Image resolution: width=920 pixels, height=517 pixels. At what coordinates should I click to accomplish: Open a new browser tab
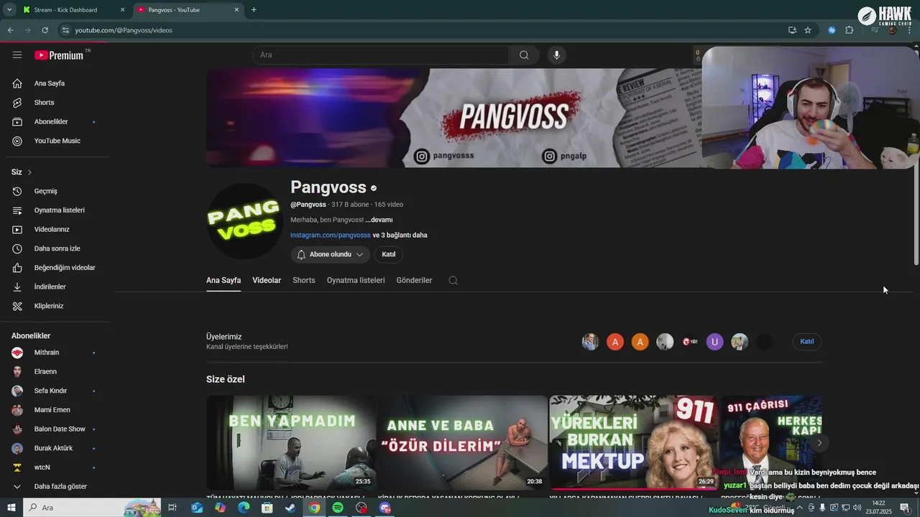pos(254,10)
